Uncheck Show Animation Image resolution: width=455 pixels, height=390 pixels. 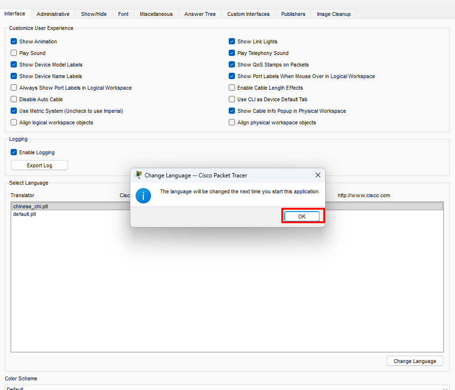coord(14,41)
